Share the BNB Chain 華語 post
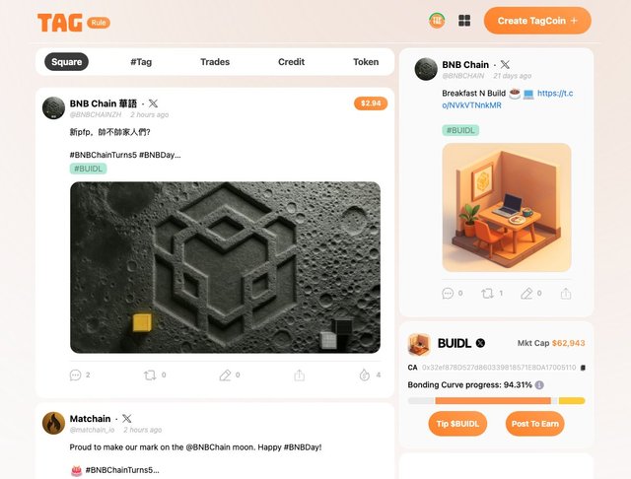This screenshot has height=479, width=631. click(299, 376)
